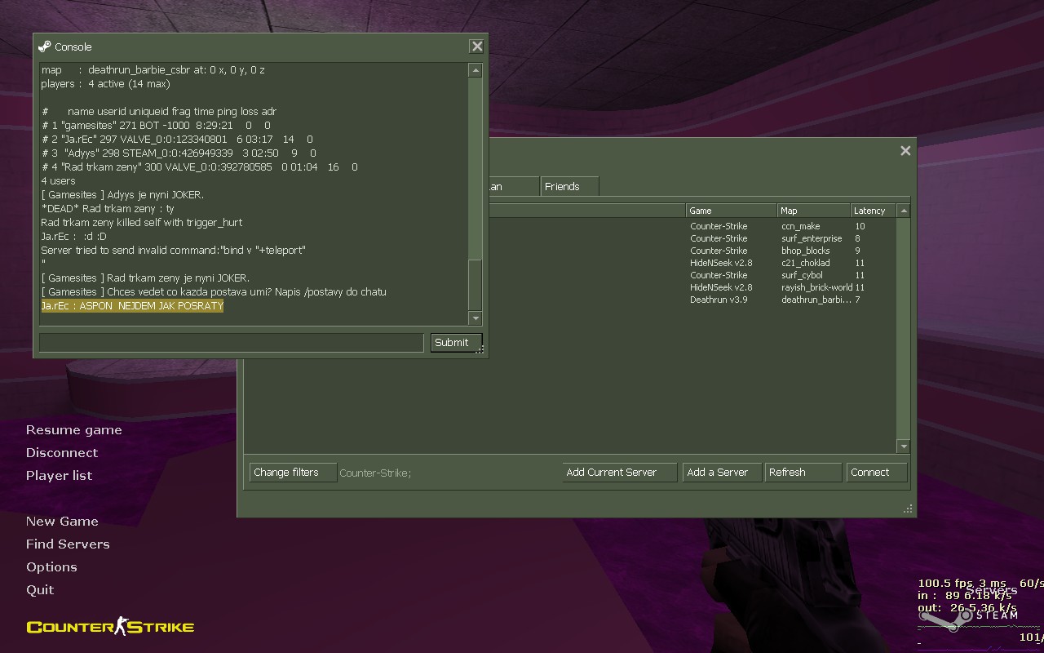Open the Friends tab

[x=569, y=187]
